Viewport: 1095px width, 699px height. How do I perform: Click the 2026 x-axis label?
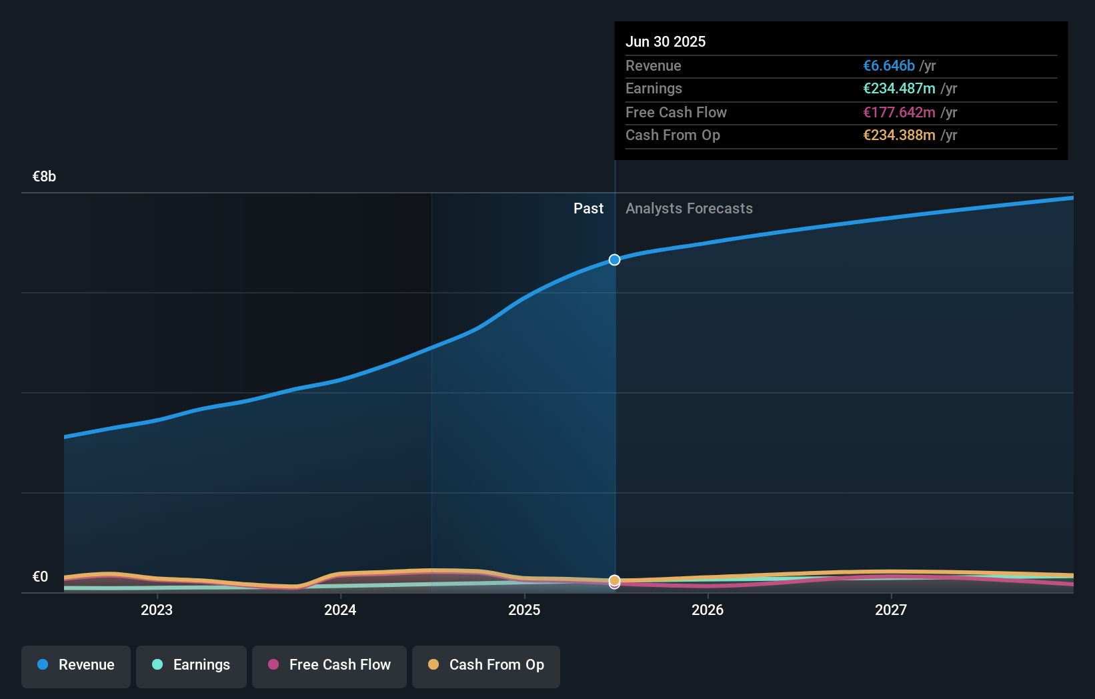(708, 610)
